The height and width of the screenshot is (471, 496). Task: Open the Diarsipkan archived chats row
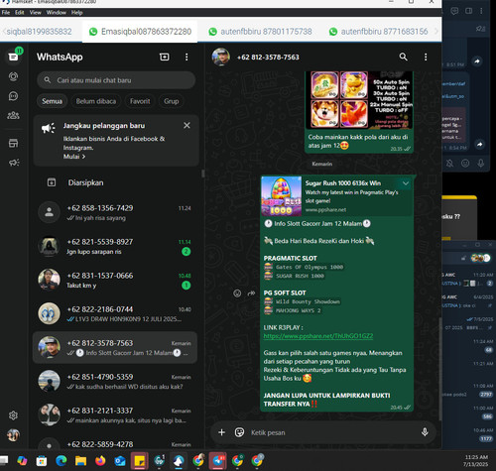(x=116, y=182)
